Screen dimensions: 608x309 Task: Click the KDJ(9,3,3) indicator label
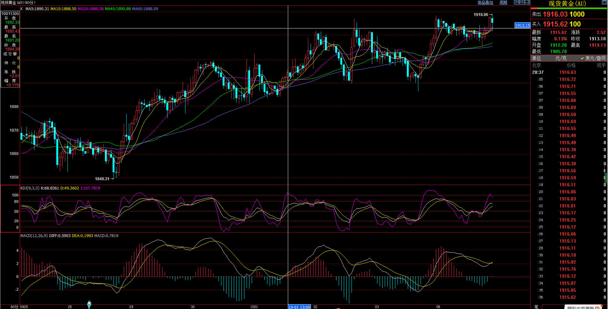30,188
